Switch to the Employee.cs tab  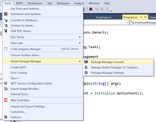coord(104,17)
